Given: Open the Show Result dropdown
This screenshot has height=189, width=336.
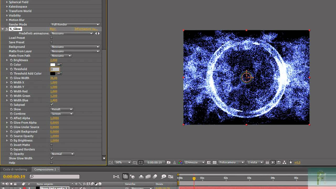Looking at the screenshot, I should pyautogui.click(x=62, y=109).
